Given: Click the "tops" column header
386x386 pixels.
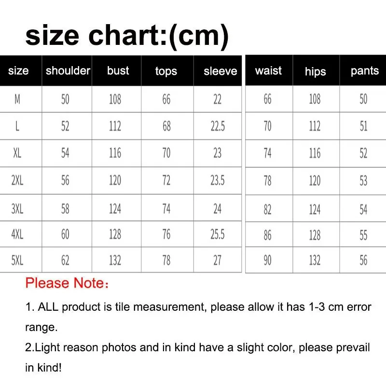Looking at the screenshot, I should [x=166, y=71].
